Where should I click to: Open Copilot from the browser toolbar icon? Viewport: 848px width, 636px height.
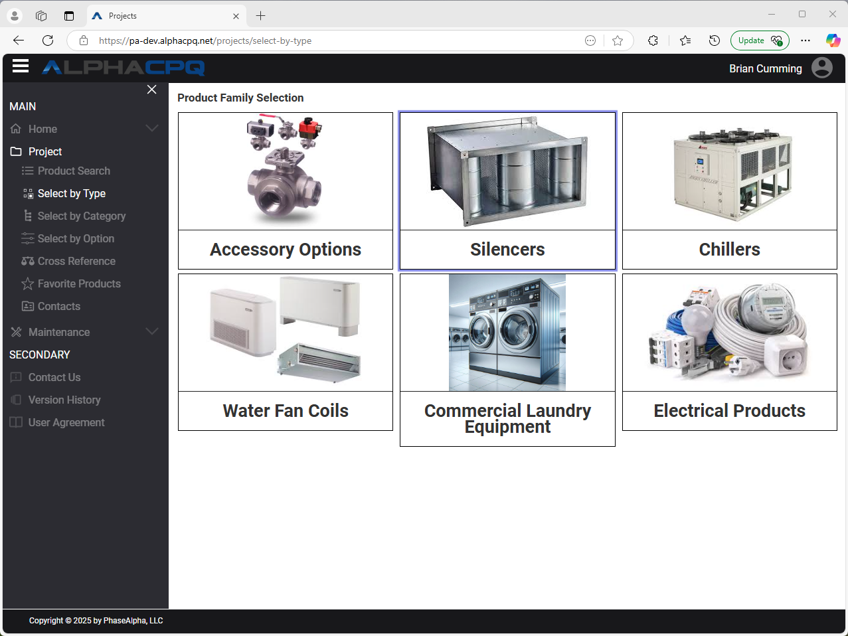(x=833, y=40)
